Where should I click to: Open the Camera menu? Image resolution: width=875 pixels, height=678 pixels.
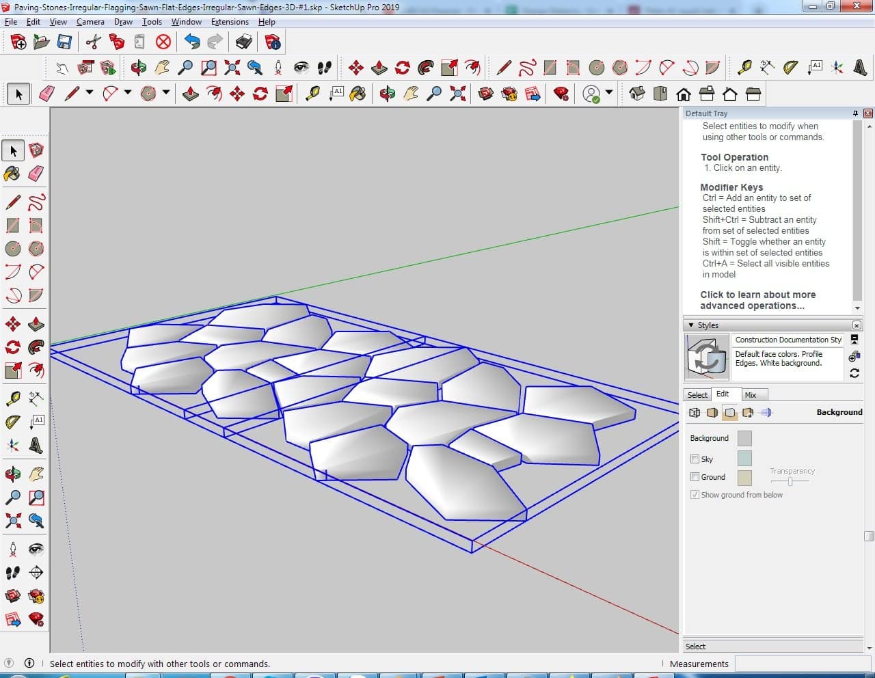90,22
